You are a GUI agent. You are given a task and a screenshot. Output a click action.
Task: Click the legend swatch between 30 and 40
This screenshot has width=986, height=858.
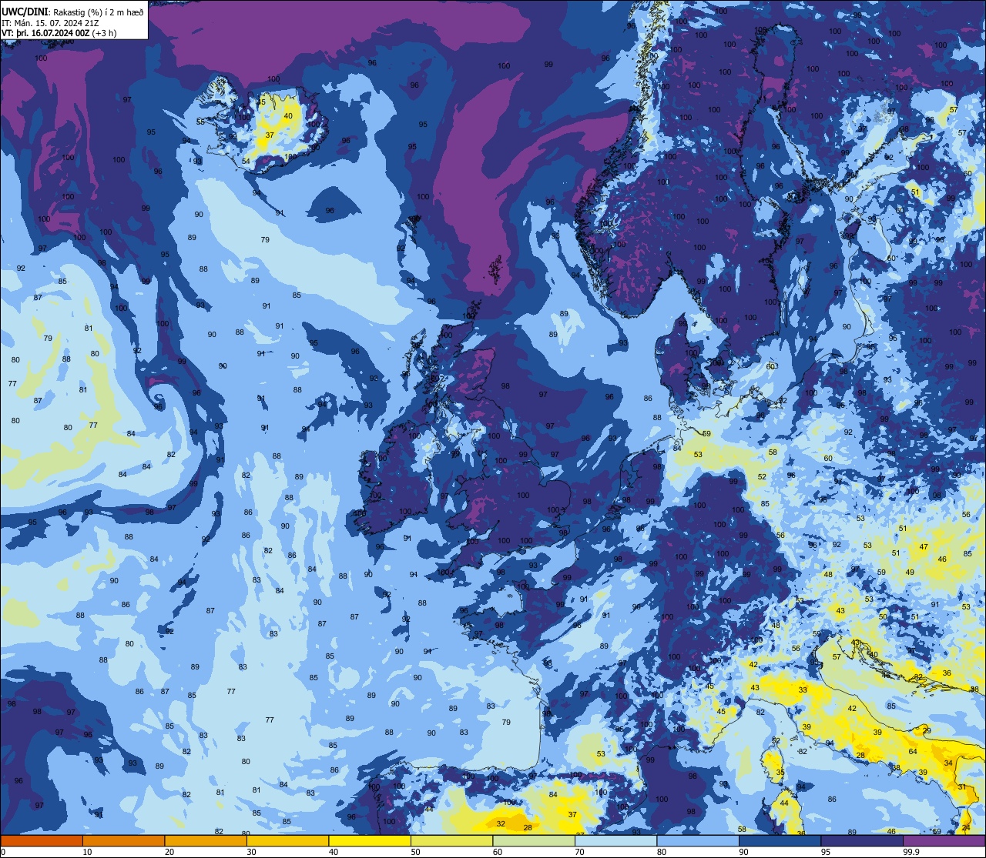pos(287,841)
